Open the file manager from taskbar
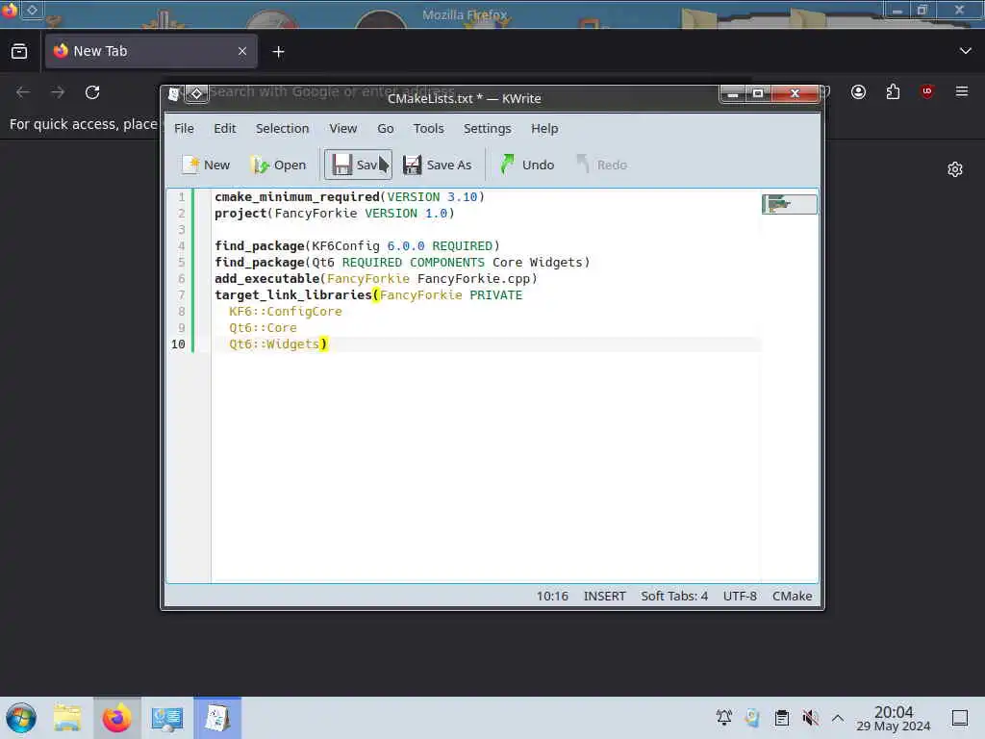 tap(67, 718)
